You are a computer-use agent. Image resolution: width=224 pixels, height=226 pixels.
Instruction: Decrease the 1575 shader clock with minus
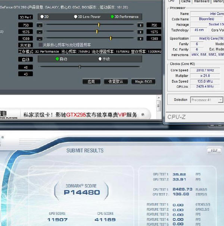click(x=40, y=32)
